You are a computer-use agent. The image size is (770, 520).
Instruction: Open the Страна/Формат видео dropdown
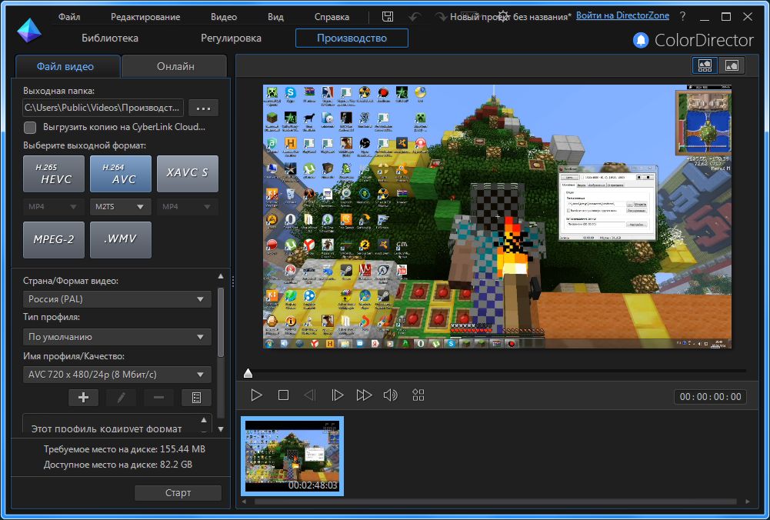pyautogui.click(x=116, y=298)
